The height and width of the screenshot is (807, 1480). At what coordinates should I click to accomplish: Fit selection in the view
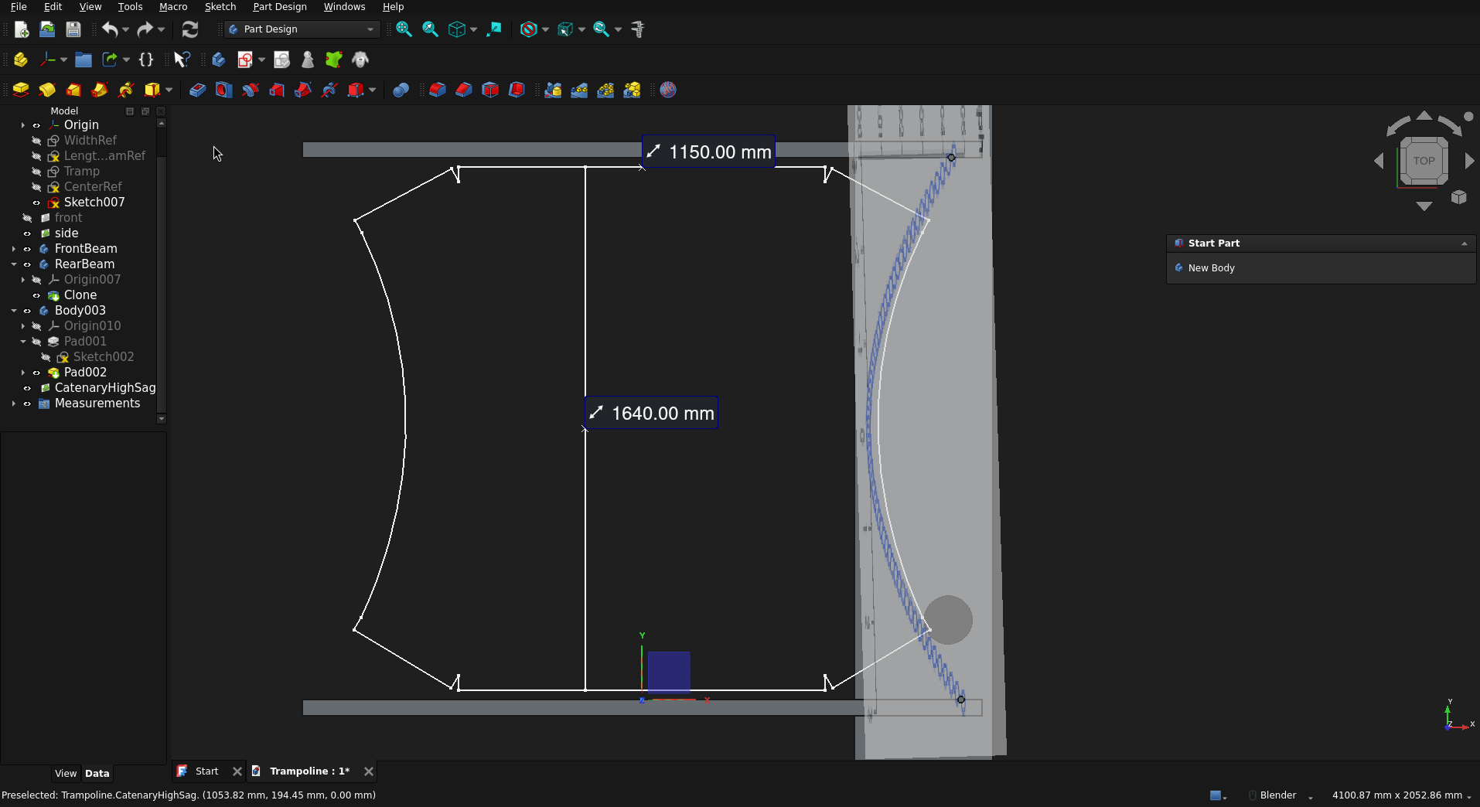430,29
